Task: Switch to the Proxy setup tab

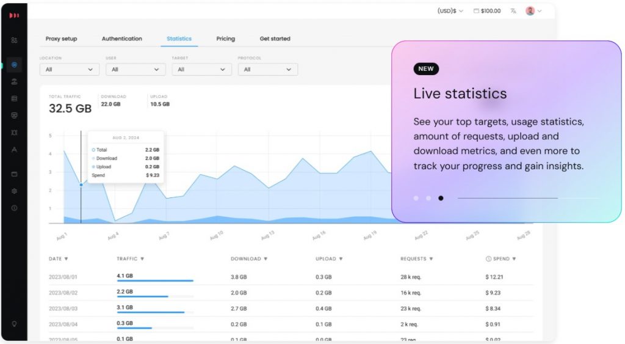Action: (x=62, y=38)
